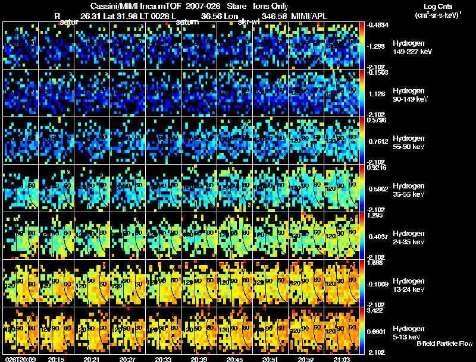Select the 'Hydrogen 13-24 keV' row label
This screenshot has width=476, height=362.
tap(409, 285)
